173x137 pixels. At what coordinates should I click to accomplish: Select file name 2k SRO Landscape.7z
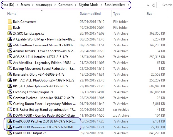(28, 33)
